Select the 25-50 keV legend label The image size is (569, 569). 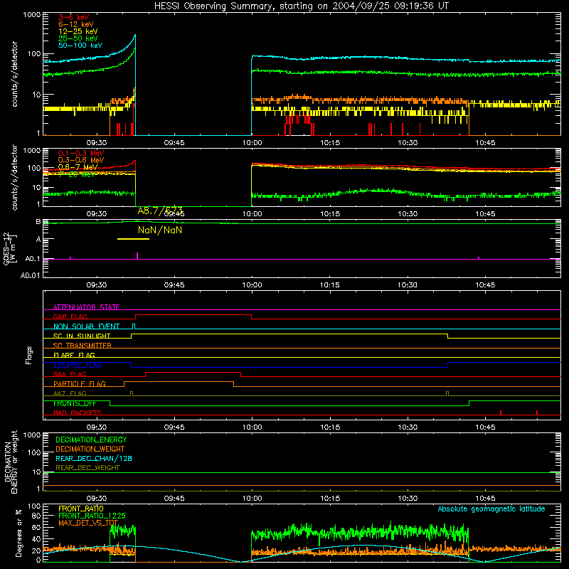78,38
